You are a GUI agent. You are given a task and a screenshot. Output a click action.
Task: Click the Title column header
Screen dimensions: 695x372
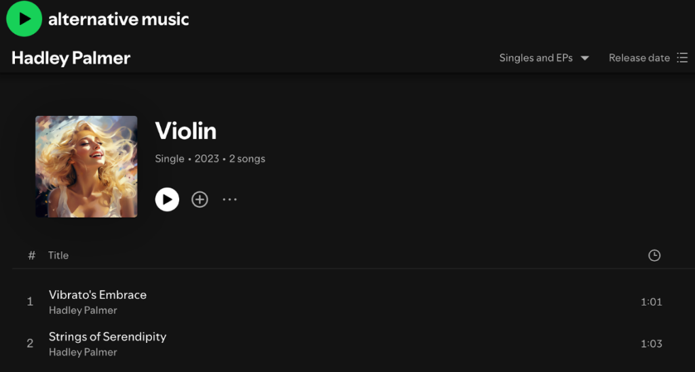coord(58,255)
